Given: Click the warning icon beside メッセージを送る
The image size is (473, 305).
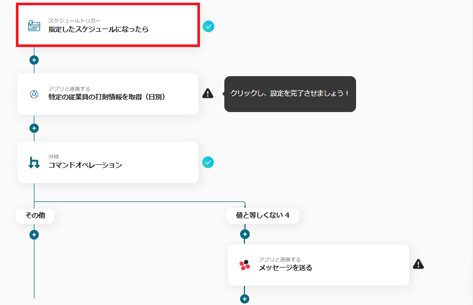Looking at the screenshot, I should click(x=418, y=264).
